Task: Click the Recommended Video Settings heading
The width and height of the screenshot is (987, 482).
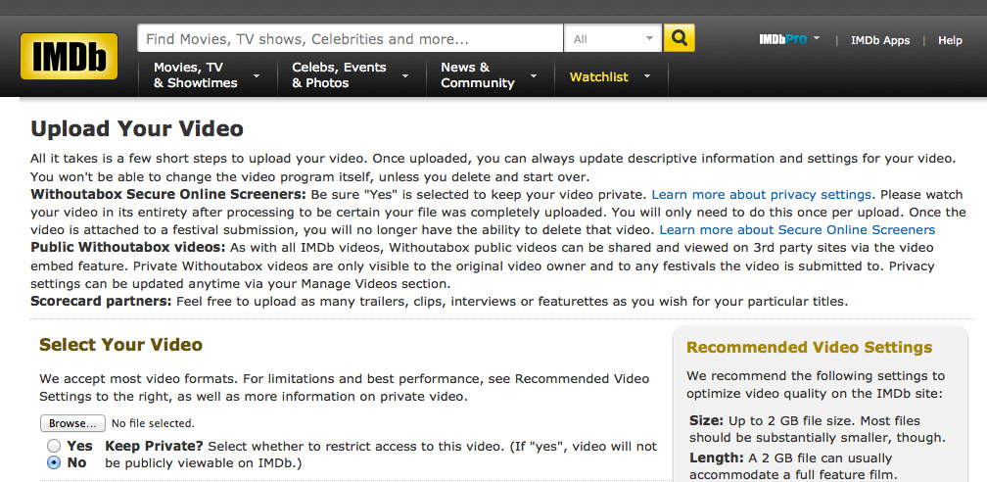Action: [810, 347]
